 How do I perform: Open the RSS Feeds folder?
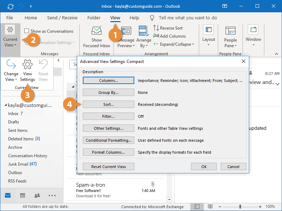pyautogui.click(x=17, y=181)
